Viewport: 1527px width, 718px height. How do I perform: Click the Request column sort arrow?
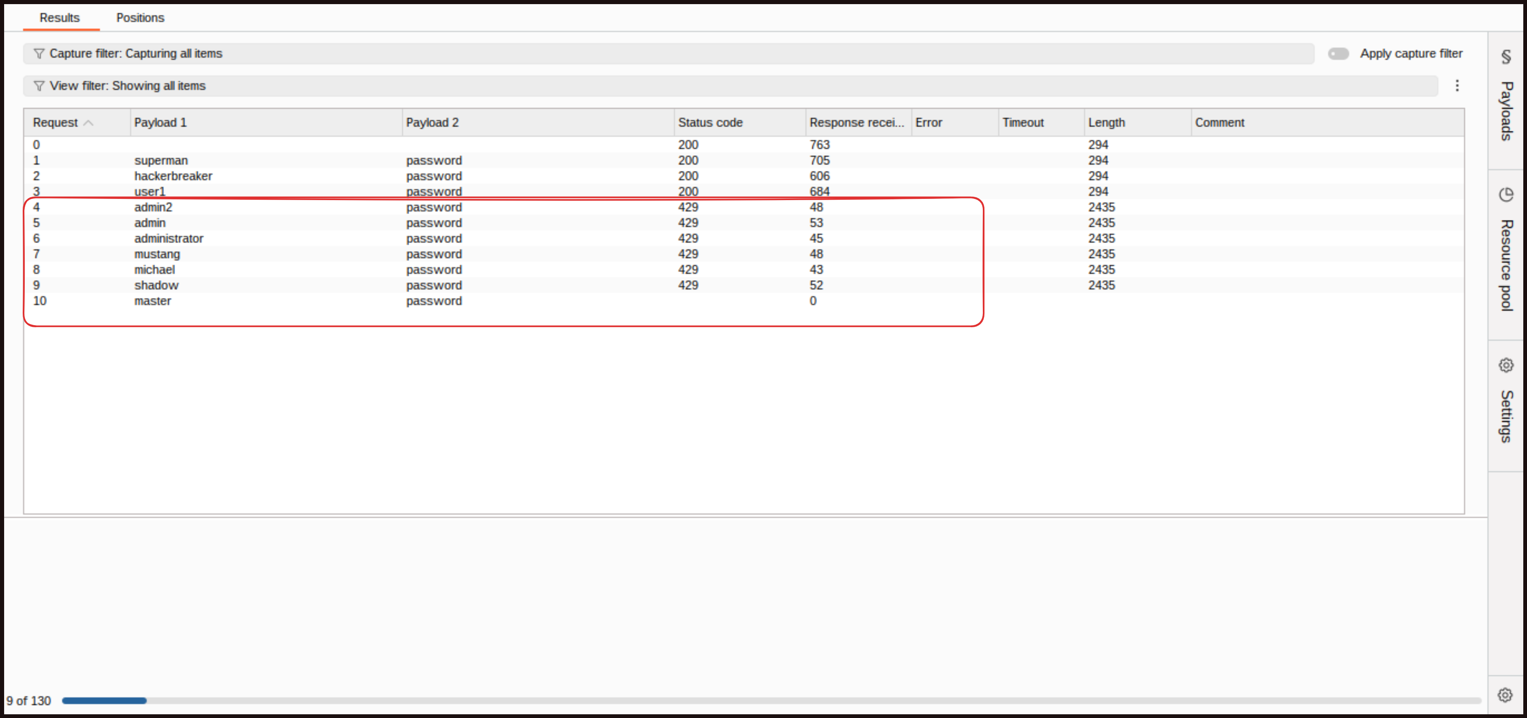click(x=88, y=123)
